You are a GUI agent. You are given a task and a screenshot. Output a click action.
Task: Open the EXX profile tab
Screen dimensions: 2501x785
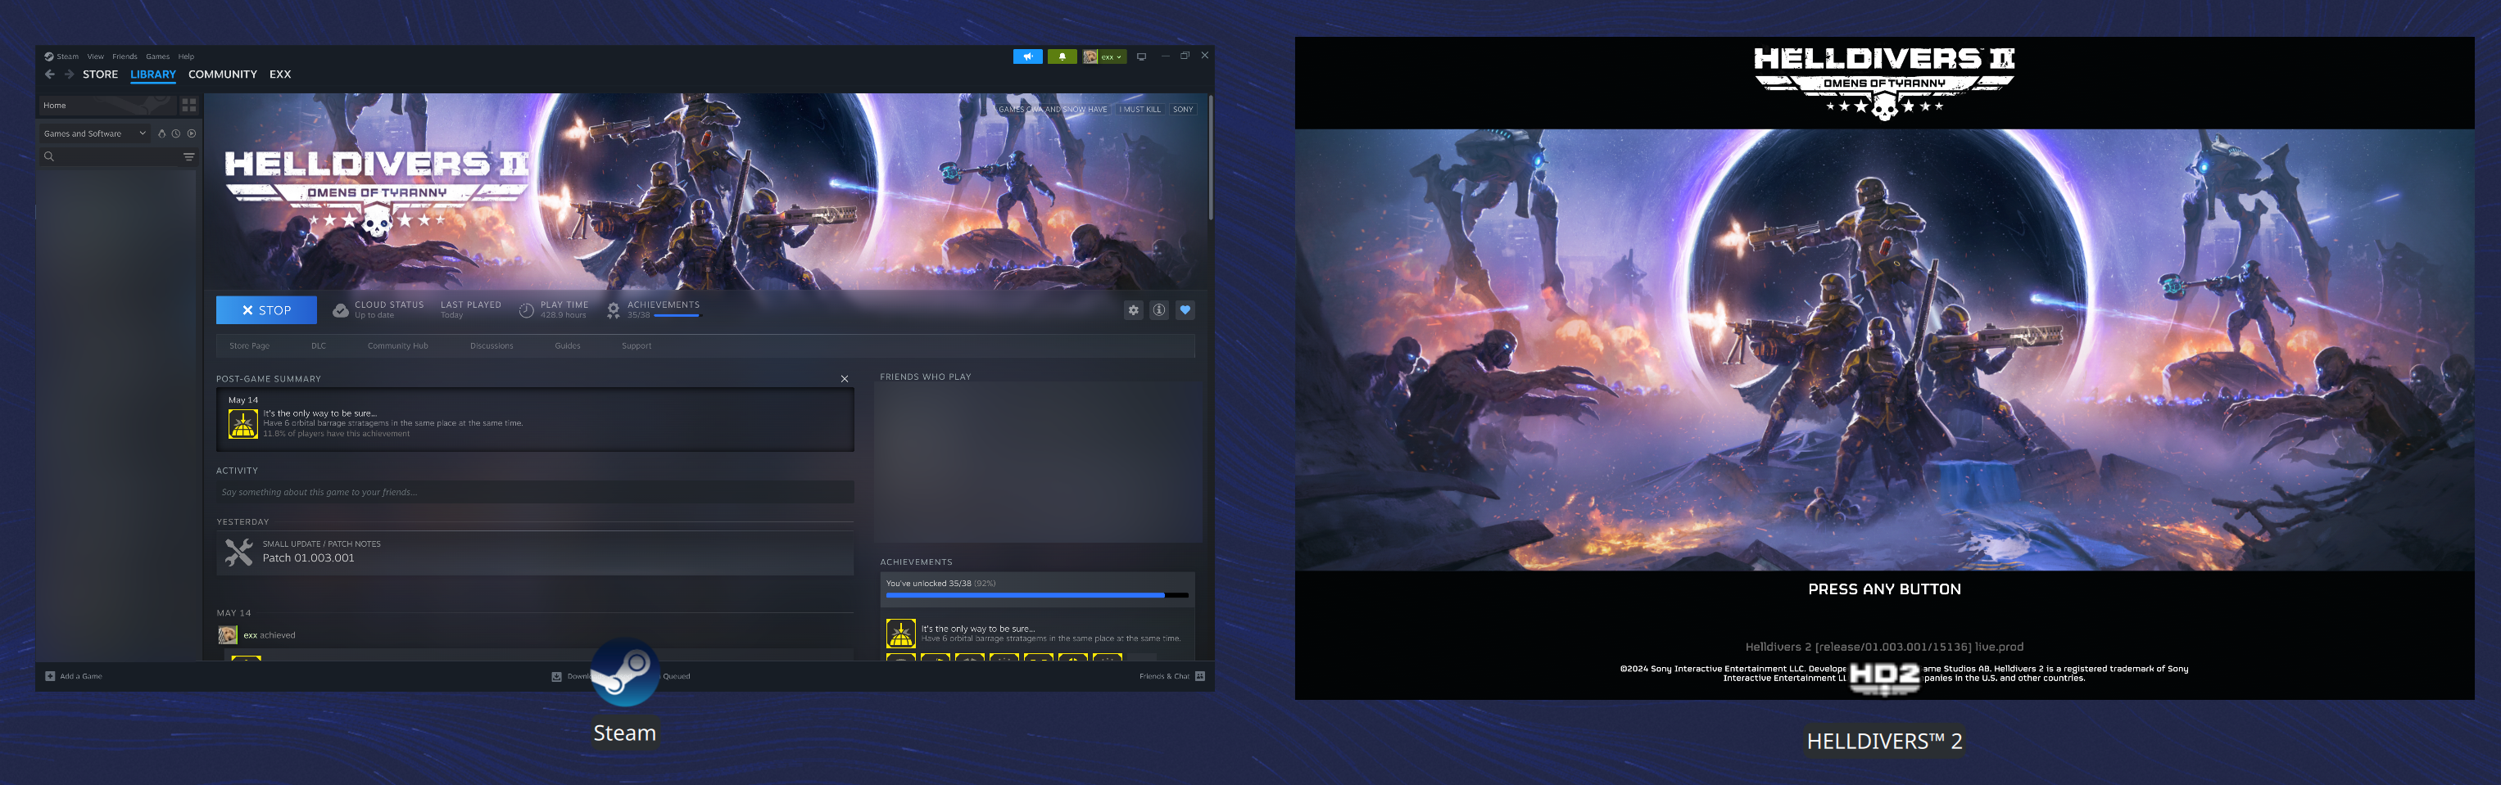(281, 74)
